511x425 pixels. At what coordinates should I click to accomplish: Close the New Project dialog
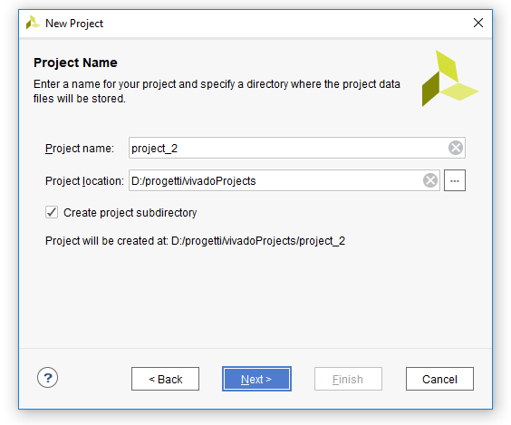click(x=478, y=23)
